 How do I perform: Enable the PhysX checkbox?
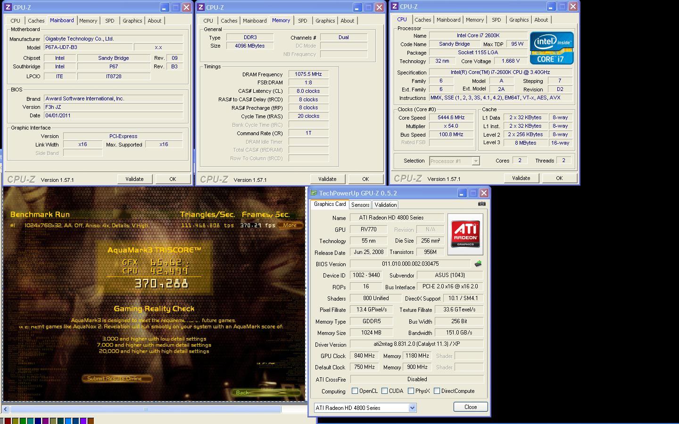[411, 391]
